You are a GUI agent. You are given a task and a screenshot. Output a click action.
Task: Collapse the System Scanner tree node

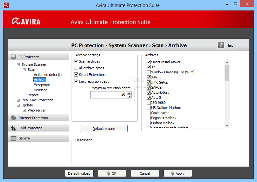(18, 65)
